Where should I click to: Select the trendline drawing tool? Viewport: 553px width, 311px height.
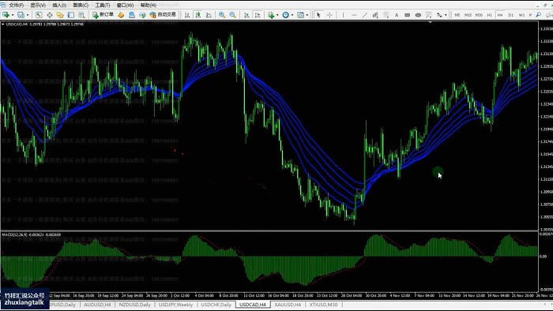point(365,15)
